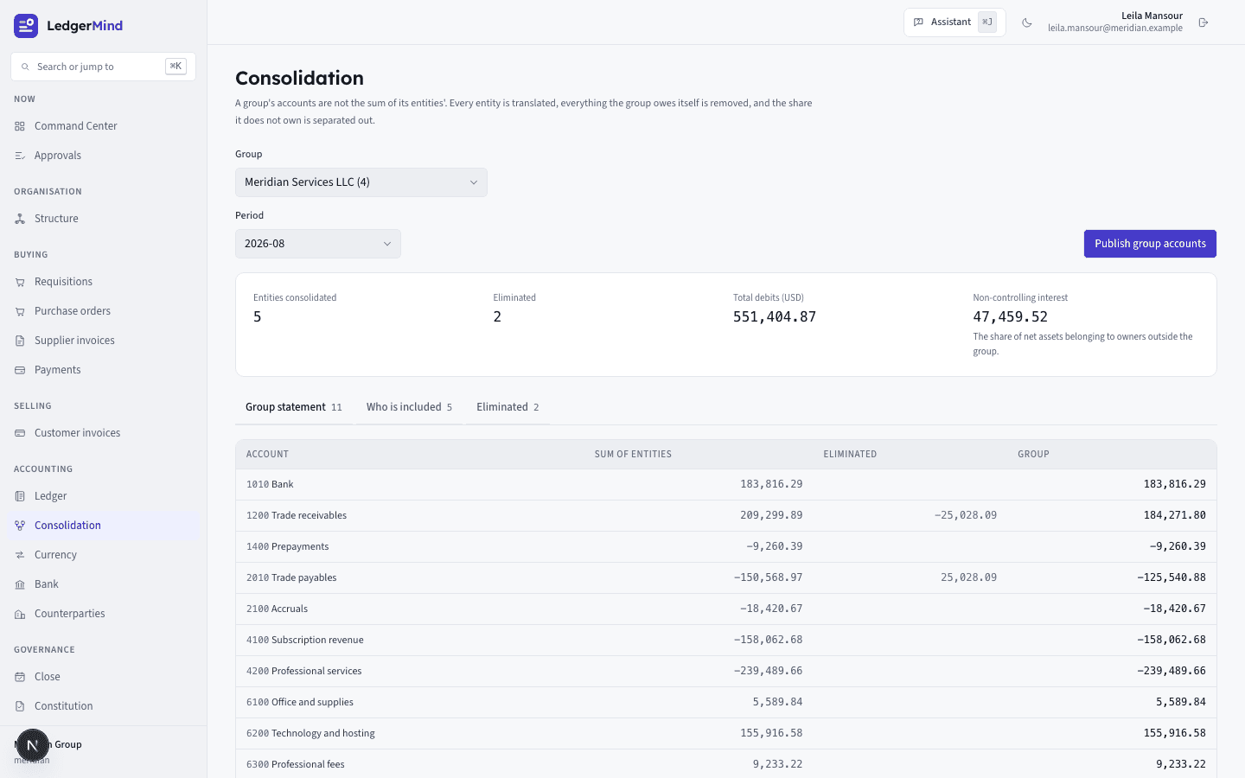The width and height of the screenshot is (1245, 778).
Task: Open Command Center from sidebar
Action: coord(103,126)
